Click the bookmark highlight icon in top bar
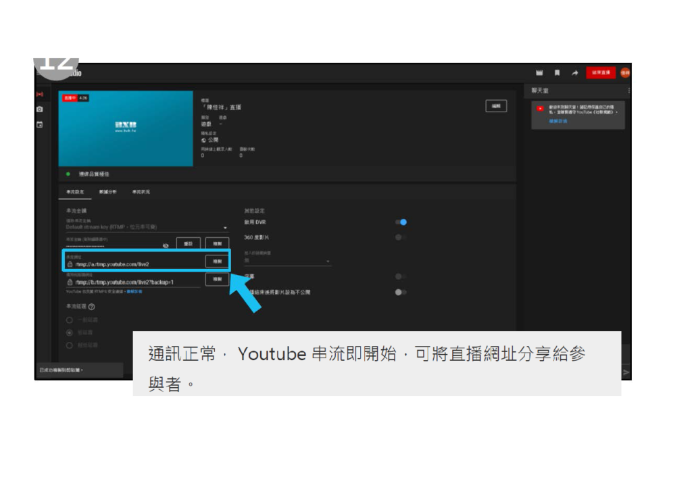 [557, 73]
